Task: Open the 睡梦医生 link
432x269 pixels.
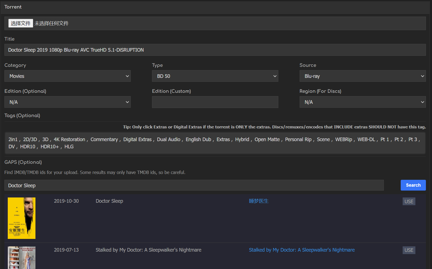Action: click(259, 201)
